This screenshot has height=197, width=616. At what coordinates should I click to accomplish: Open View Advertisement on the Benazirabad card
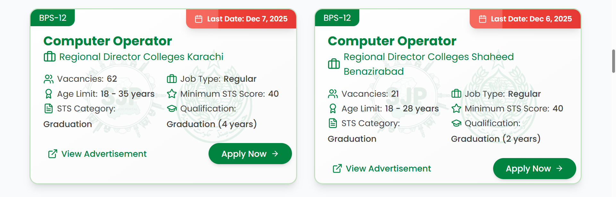point(388,169)
